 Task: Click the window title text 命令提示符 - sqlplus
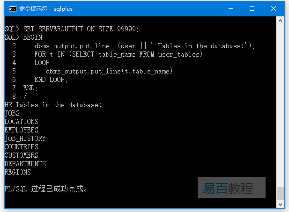click(x=46, y=8)
